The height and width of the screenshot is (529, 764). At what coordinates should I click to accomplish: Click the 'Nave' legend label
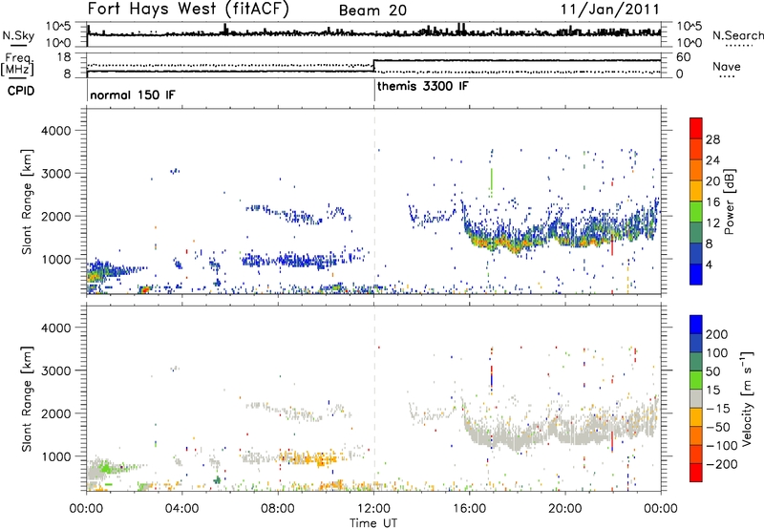click(727, 67)
